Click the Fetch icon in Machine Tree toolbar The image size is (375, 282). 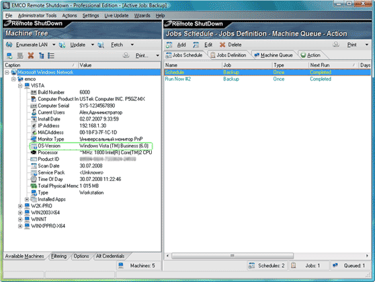coord(101,44)
